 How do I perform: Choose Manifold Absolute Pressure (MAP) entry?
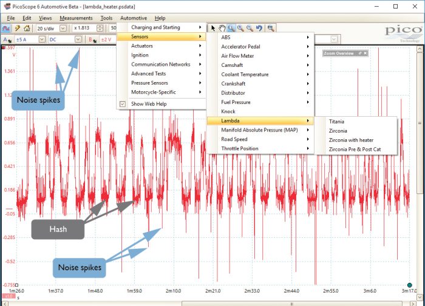click(260, 130)
